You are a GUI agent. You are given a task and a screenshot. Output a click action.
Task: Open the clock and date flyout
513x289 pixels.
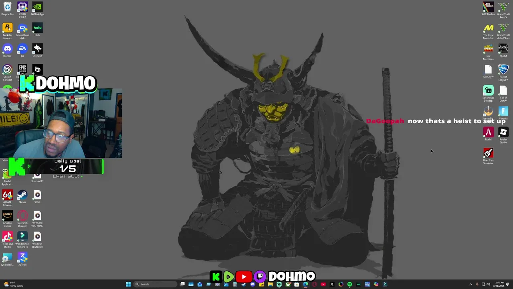pyautogui.click(x=499, y=284)
